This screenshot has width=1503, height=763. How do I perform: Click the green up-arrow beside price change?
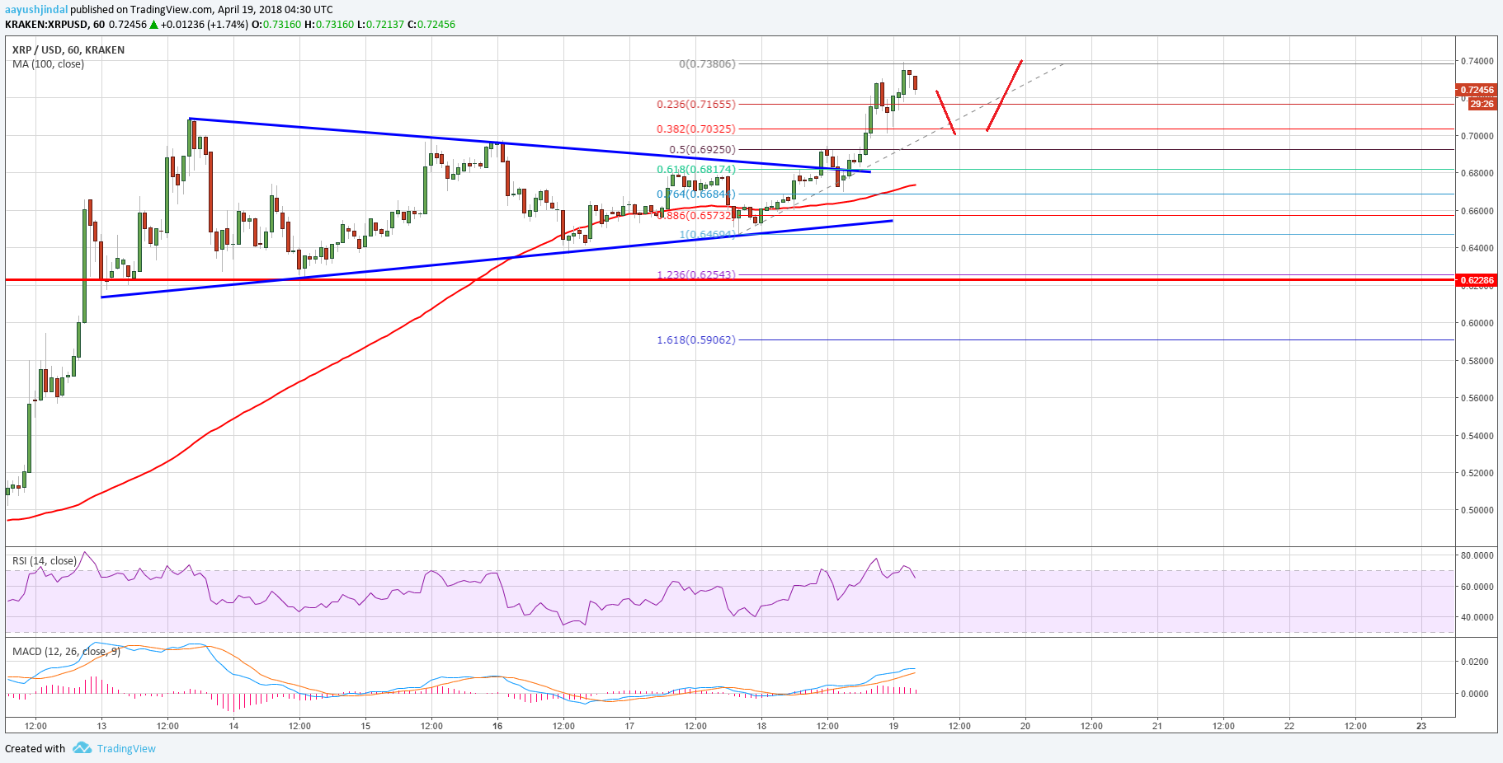click(x=153, y=25)
